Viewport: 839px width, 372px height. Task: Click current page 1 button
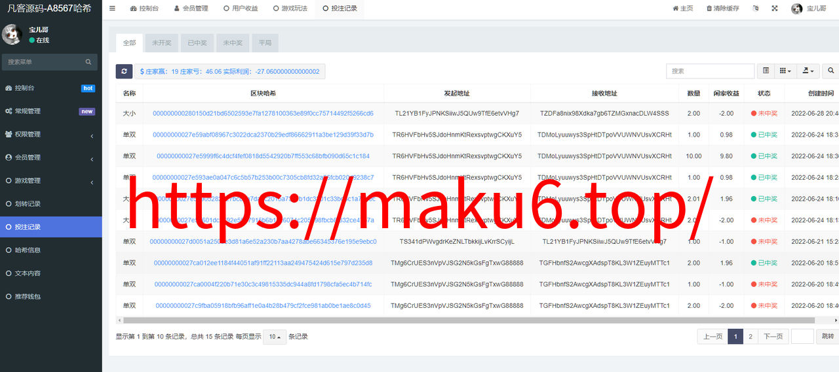[735, 337]
